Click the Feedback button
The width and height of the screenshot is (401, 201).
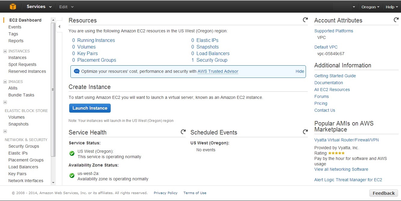coord(384,193)
